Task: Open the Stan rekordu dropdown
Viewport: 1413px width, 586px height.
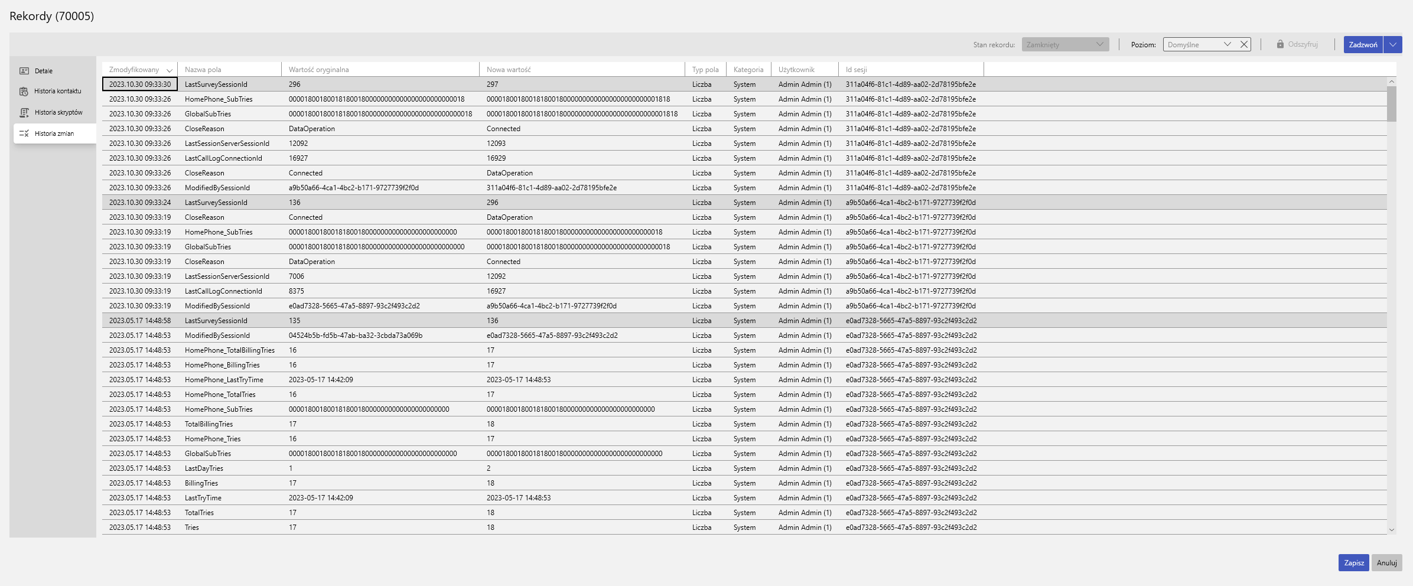Action: coord(1065,44)
